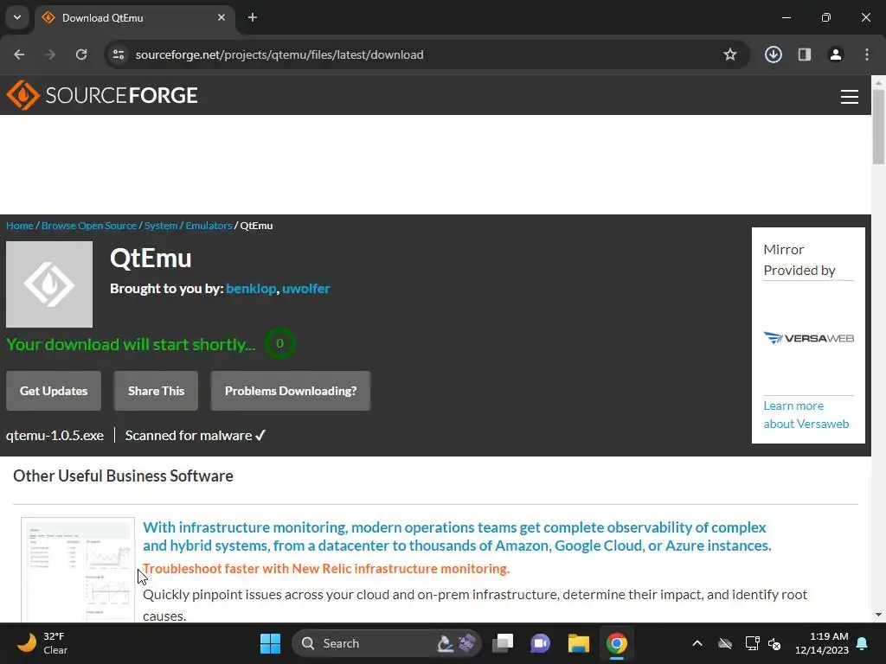Image resolution: width=886 pixels, height=664 pixels.
Task: Click the SOURCEFORGE wordmark text
Action: [x=121, y=95]
